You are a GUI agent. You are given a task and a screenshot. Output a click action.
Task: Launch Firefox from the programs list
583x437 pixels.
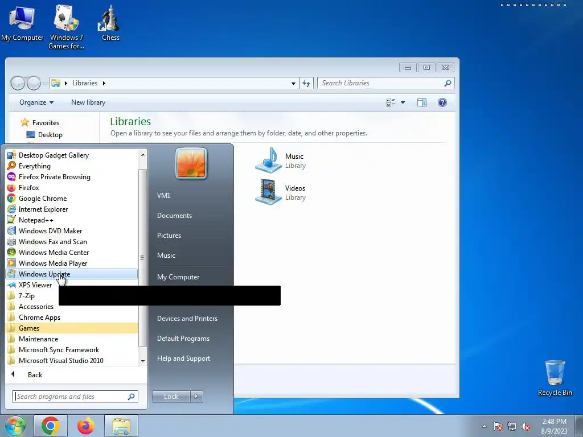click(x=71, y=188)
